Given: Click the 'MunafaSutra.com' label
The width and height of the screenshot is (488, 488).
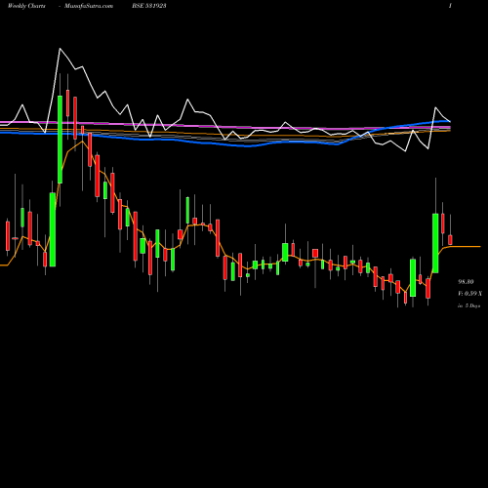Looking at the screenshot, I should click(89, 6).
